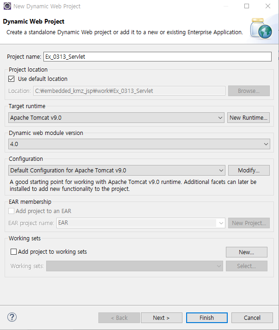The height and width of the screenshot is (330, 279).
Task: Click the Browse... location button
Action: (x=249, y=91)
